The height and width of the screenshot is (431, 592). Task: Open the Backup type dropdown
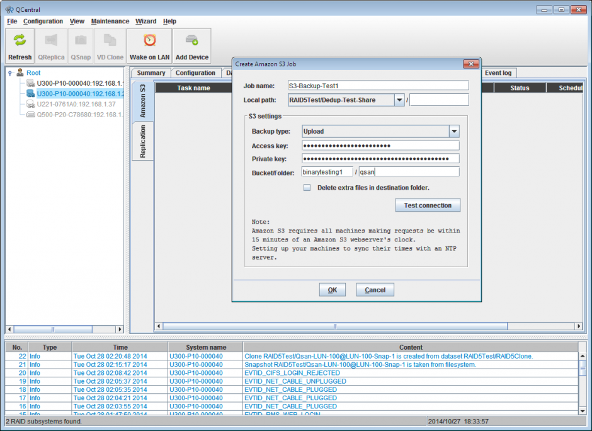click(454, 131)
